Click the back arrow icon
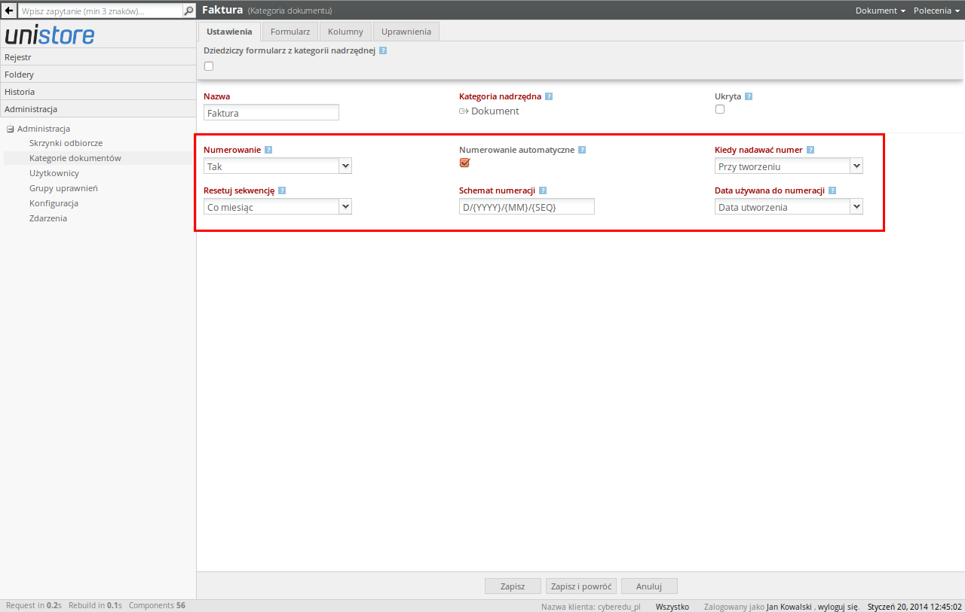 pos(9,11)
